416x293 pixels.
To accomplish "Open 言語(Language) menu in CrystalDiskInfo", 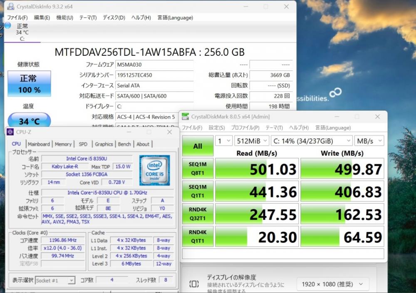I will point(175,17).
